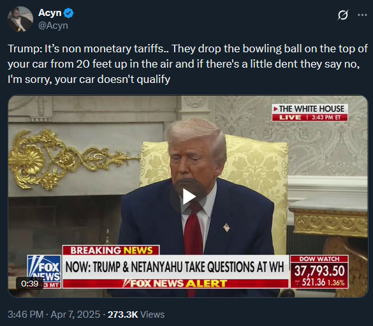This screenshot has width=373, height=326.
Task: Open the @Acyn handle link
Action: (x=53, y=26)
